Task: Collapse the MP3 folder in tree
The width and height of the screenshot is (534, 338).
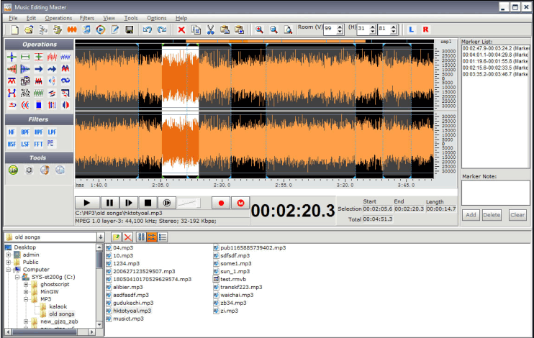Action: (26, 298)
